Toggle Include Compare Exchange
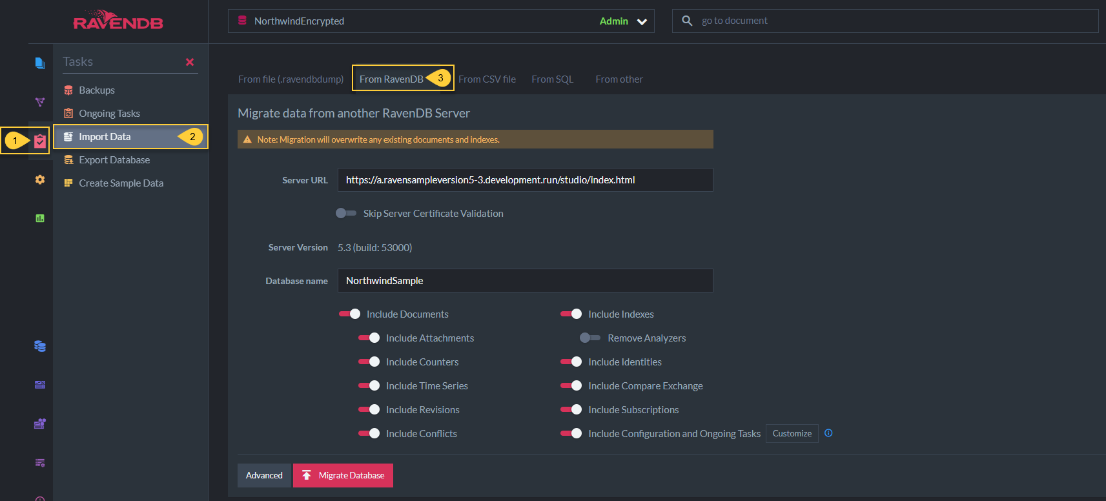The image size is (1106, 501). 571,385
